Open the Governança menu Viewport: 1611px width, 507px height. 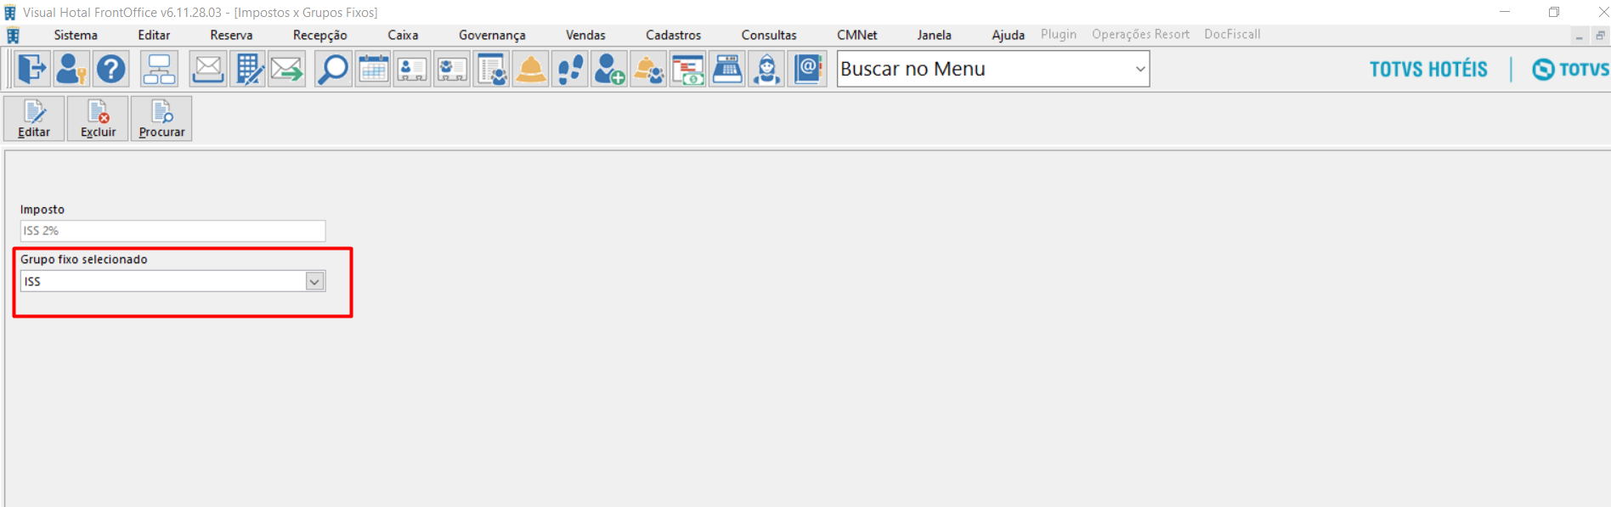(492, 35)
